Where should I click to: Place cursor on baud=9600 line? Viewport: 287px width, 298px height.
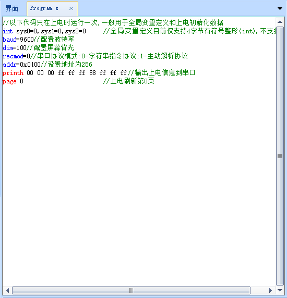pos(39,40)
